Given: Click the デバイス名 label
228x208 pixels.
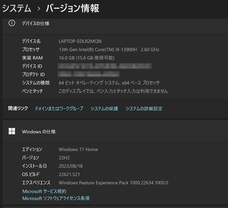Looking at the screenshot, I should click(x=31, y=41).
